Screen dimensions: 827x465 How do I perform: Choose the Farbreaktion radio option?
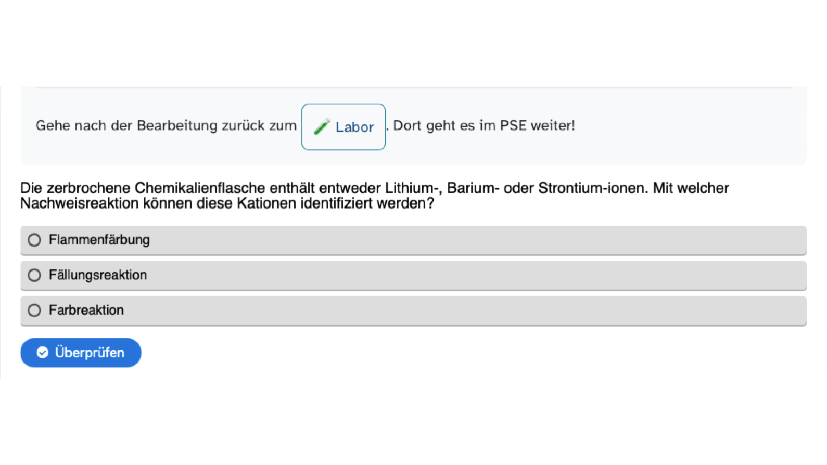click(x=34, y=311)
